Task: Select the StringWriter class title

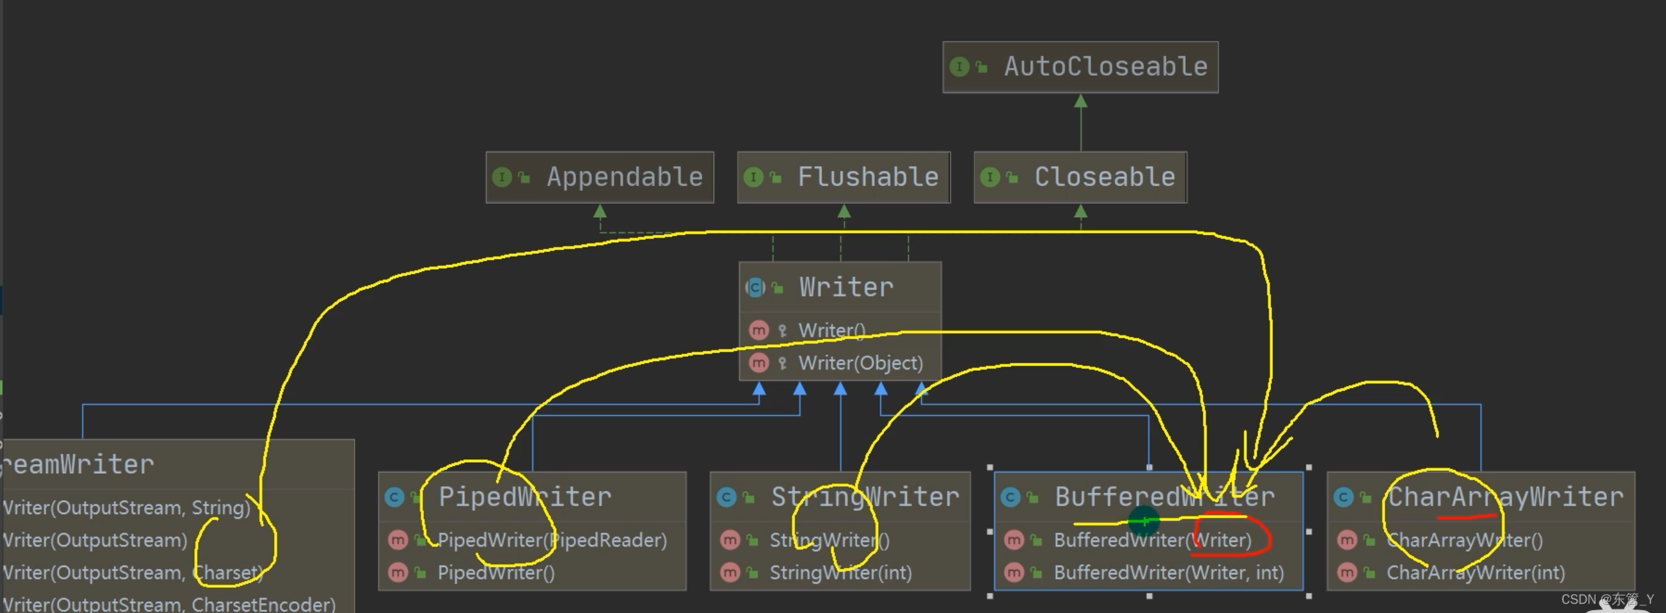Action: [865, 497]
